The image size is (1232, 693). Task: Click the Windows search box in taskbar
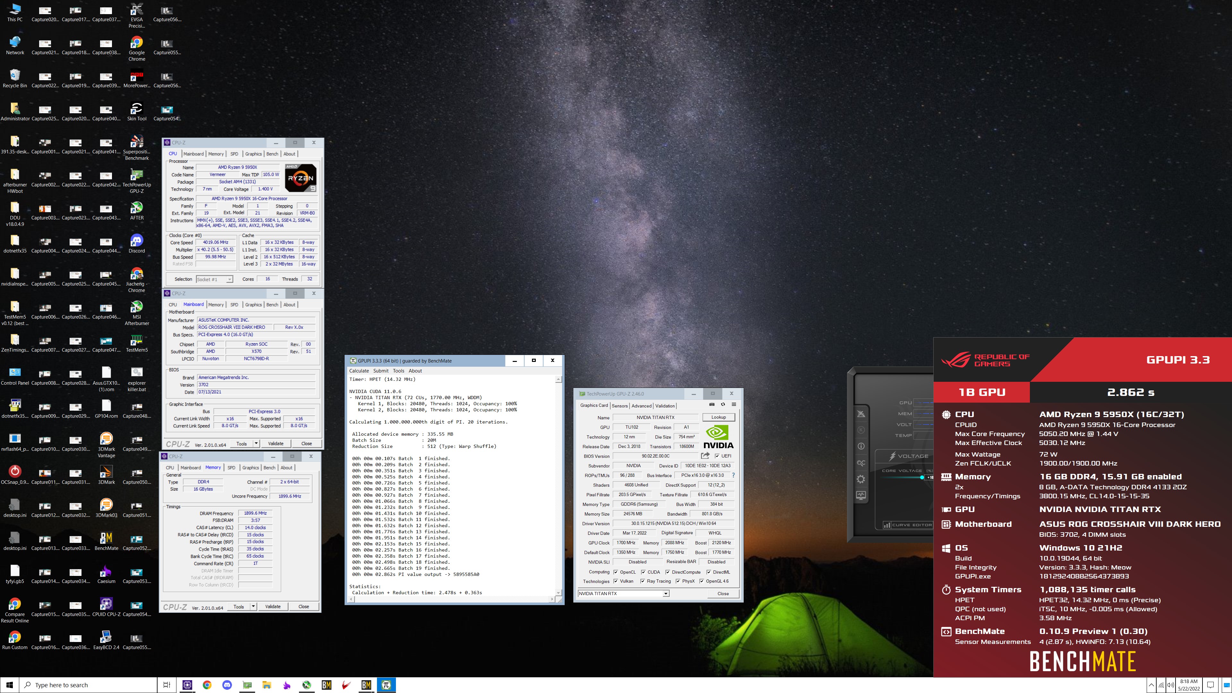[88, 685]
